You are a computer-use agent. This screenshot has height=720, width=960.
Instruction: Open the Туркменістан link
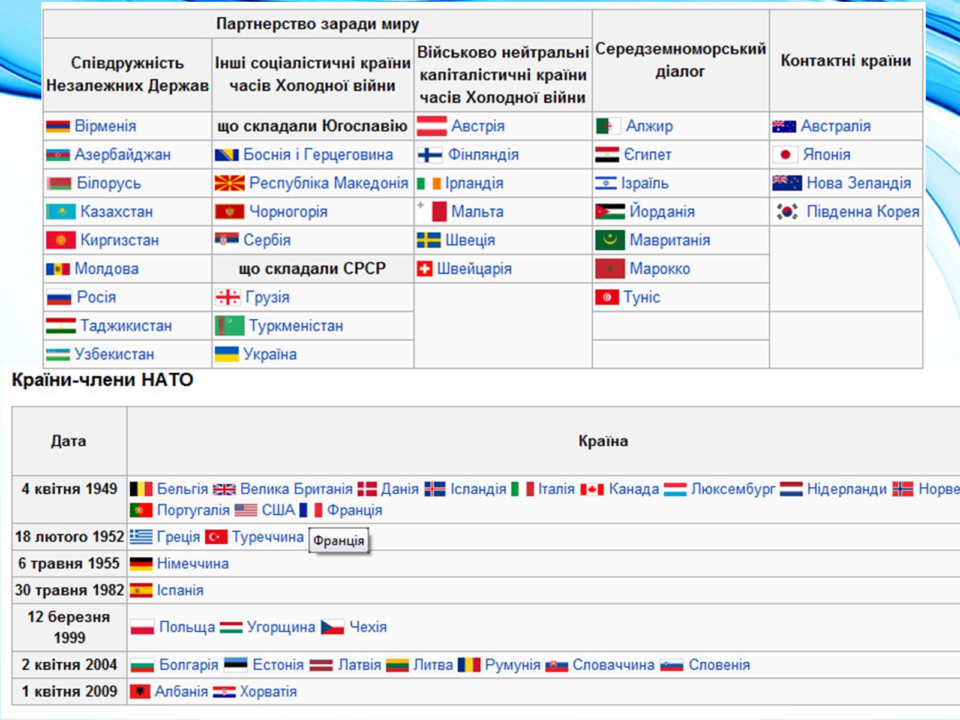(296, 326)
